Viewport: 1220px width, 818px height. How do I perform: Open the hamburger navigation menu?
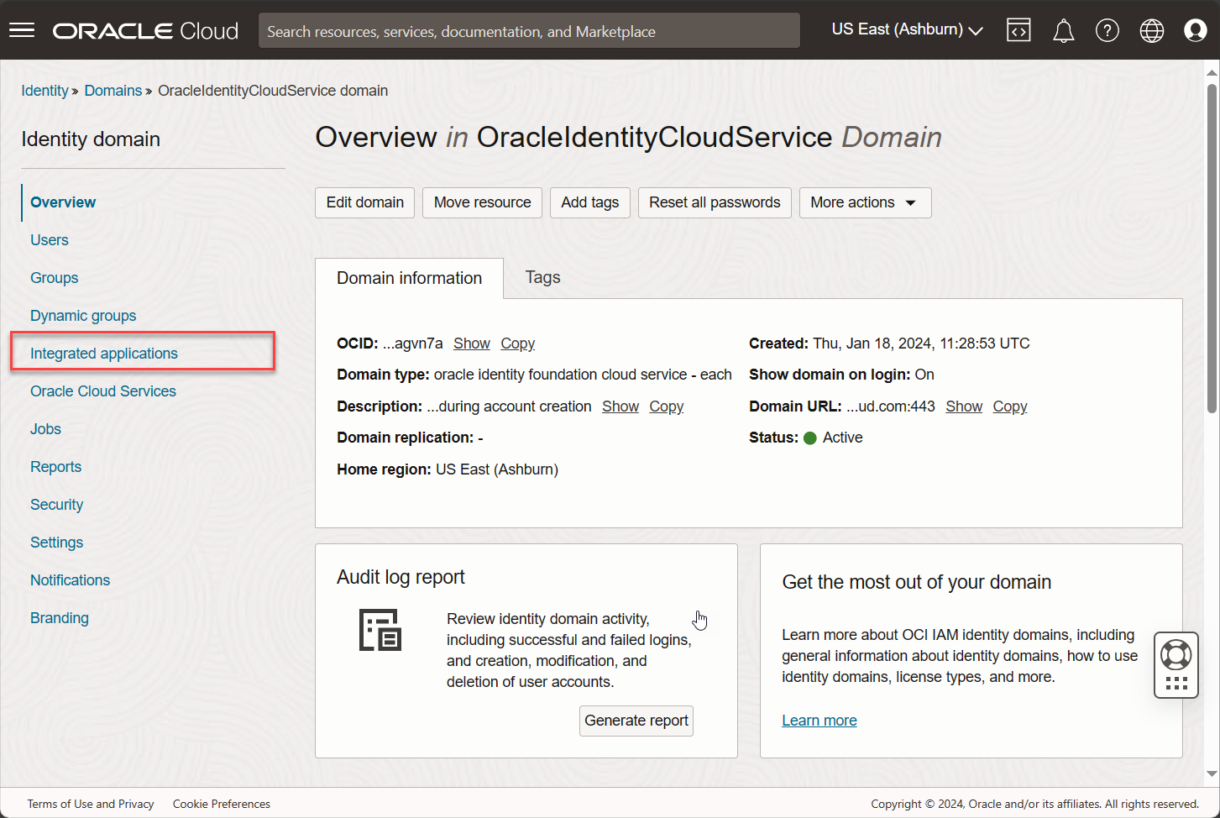[22, 30]
